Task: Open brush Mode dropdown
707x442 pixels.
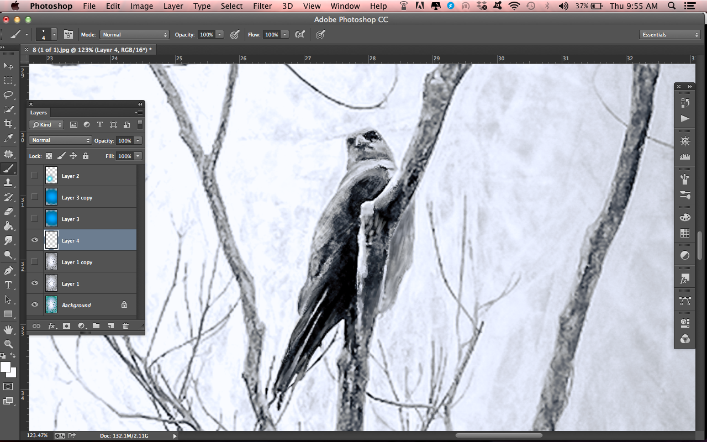Action: click(x=134, y=34)
